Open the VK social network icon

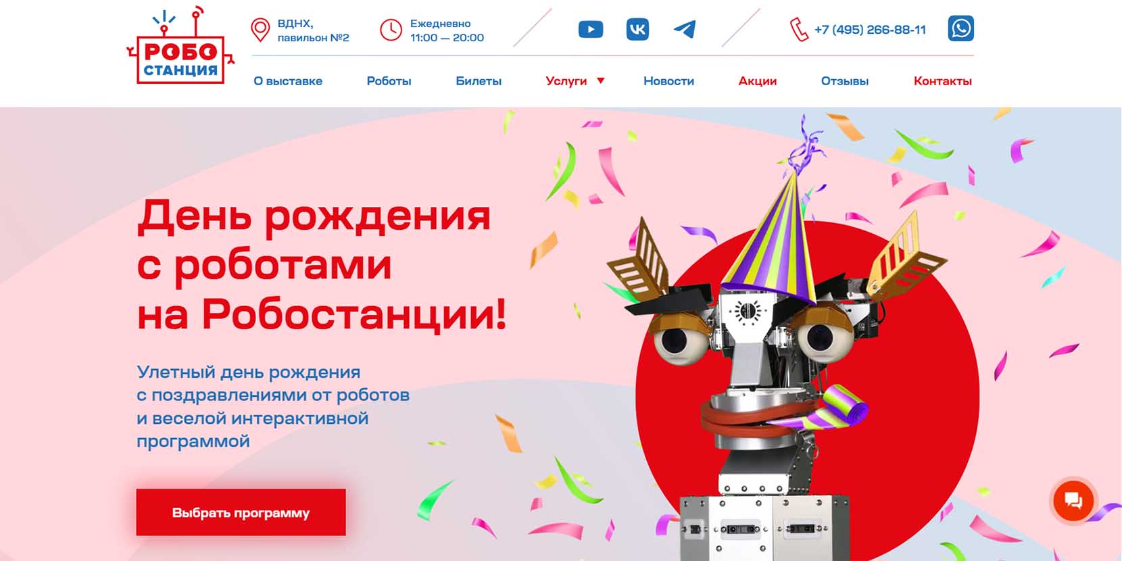(x=637, y=29)
